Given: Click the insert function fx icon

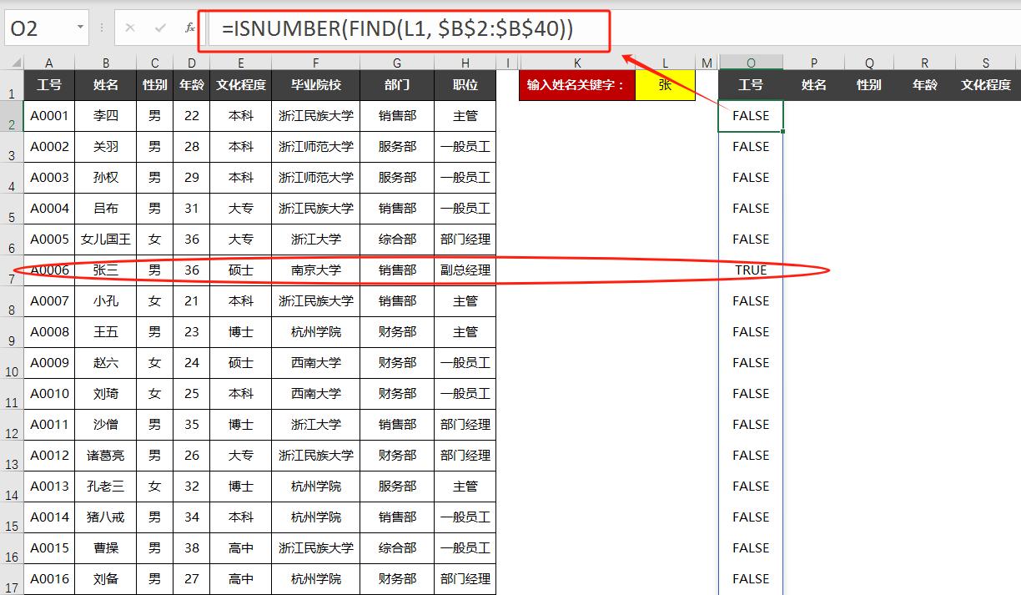Looking at the screenshot, I should pyautogui.click(x=189, y=28).
